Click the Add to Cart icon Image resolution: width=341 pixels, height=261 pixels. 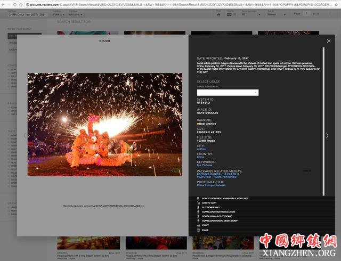coord(197,203)
